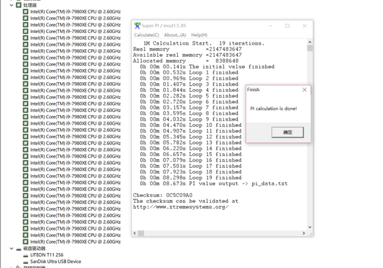Confirm the Finish dialog with 确定 button
The width and height of the screenshot is (383, 268).
pyautogui.click(x=287, y=132)
